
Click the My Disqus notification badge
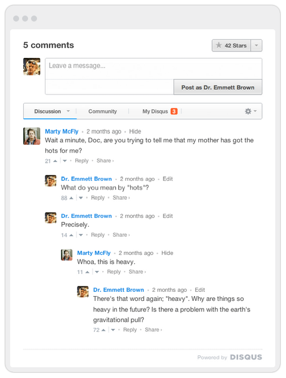pyautogui.click(x=174, y=111)
